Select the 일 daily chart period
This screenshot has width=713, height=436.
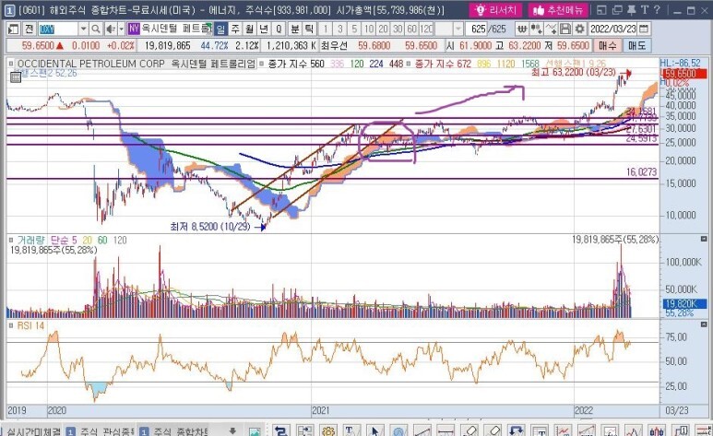220,29
